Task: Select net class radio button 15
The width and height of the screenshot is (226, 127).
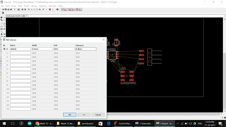Action: (4, 109)
